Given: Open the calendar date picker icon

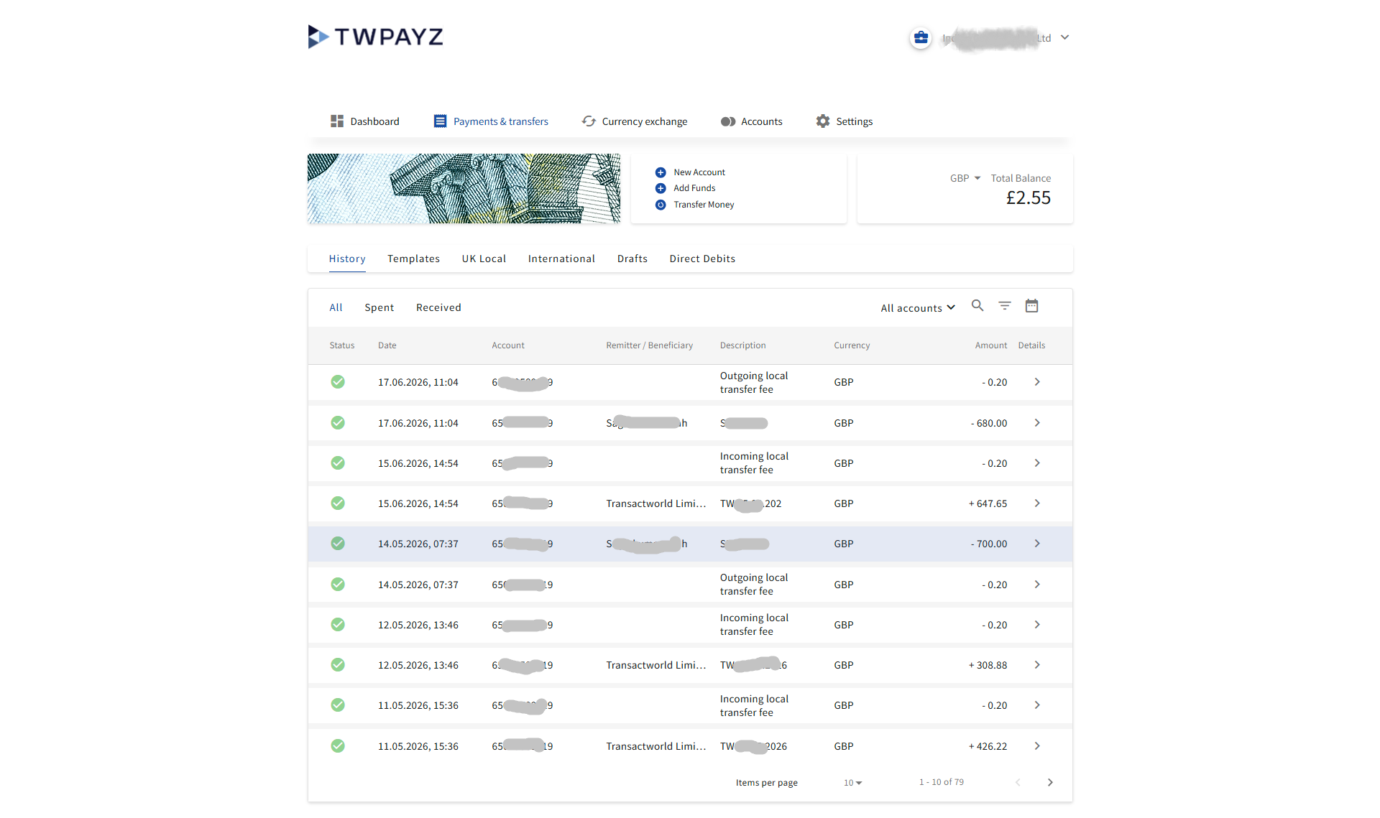Looking at the screenshot, I should click(1031, 305).
